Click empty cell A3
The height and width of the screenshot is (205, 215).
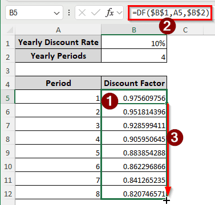(x=58, y=69)
